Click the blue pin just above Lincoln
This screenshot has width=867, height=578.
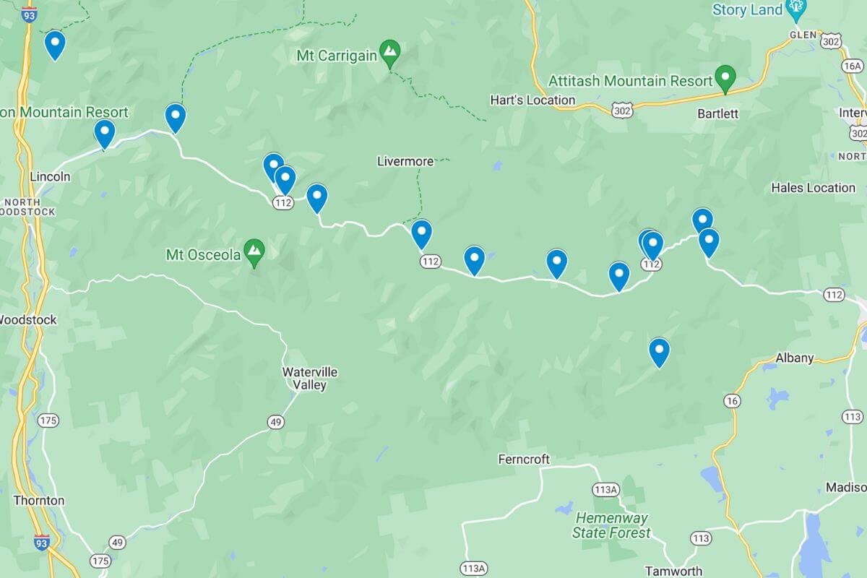(105, 134)
